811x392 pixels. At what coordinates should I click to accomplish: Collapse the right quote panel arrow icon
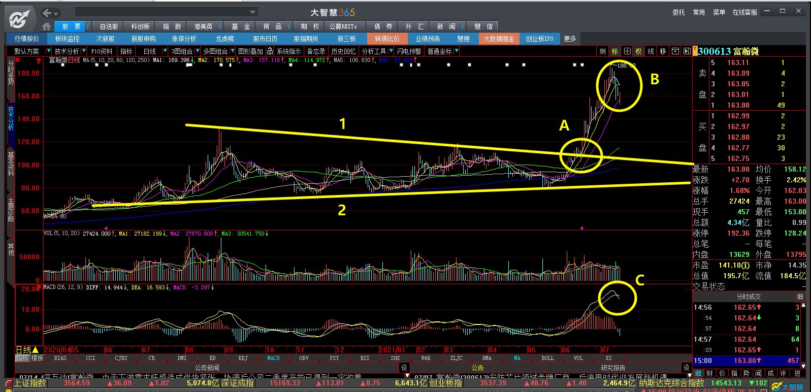click(687, 51)
